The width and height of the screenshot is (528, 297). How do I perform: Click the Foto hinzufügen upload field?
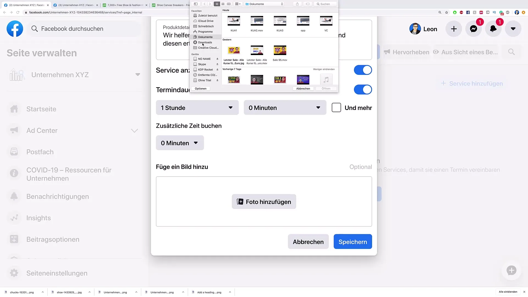pos(264,202)
